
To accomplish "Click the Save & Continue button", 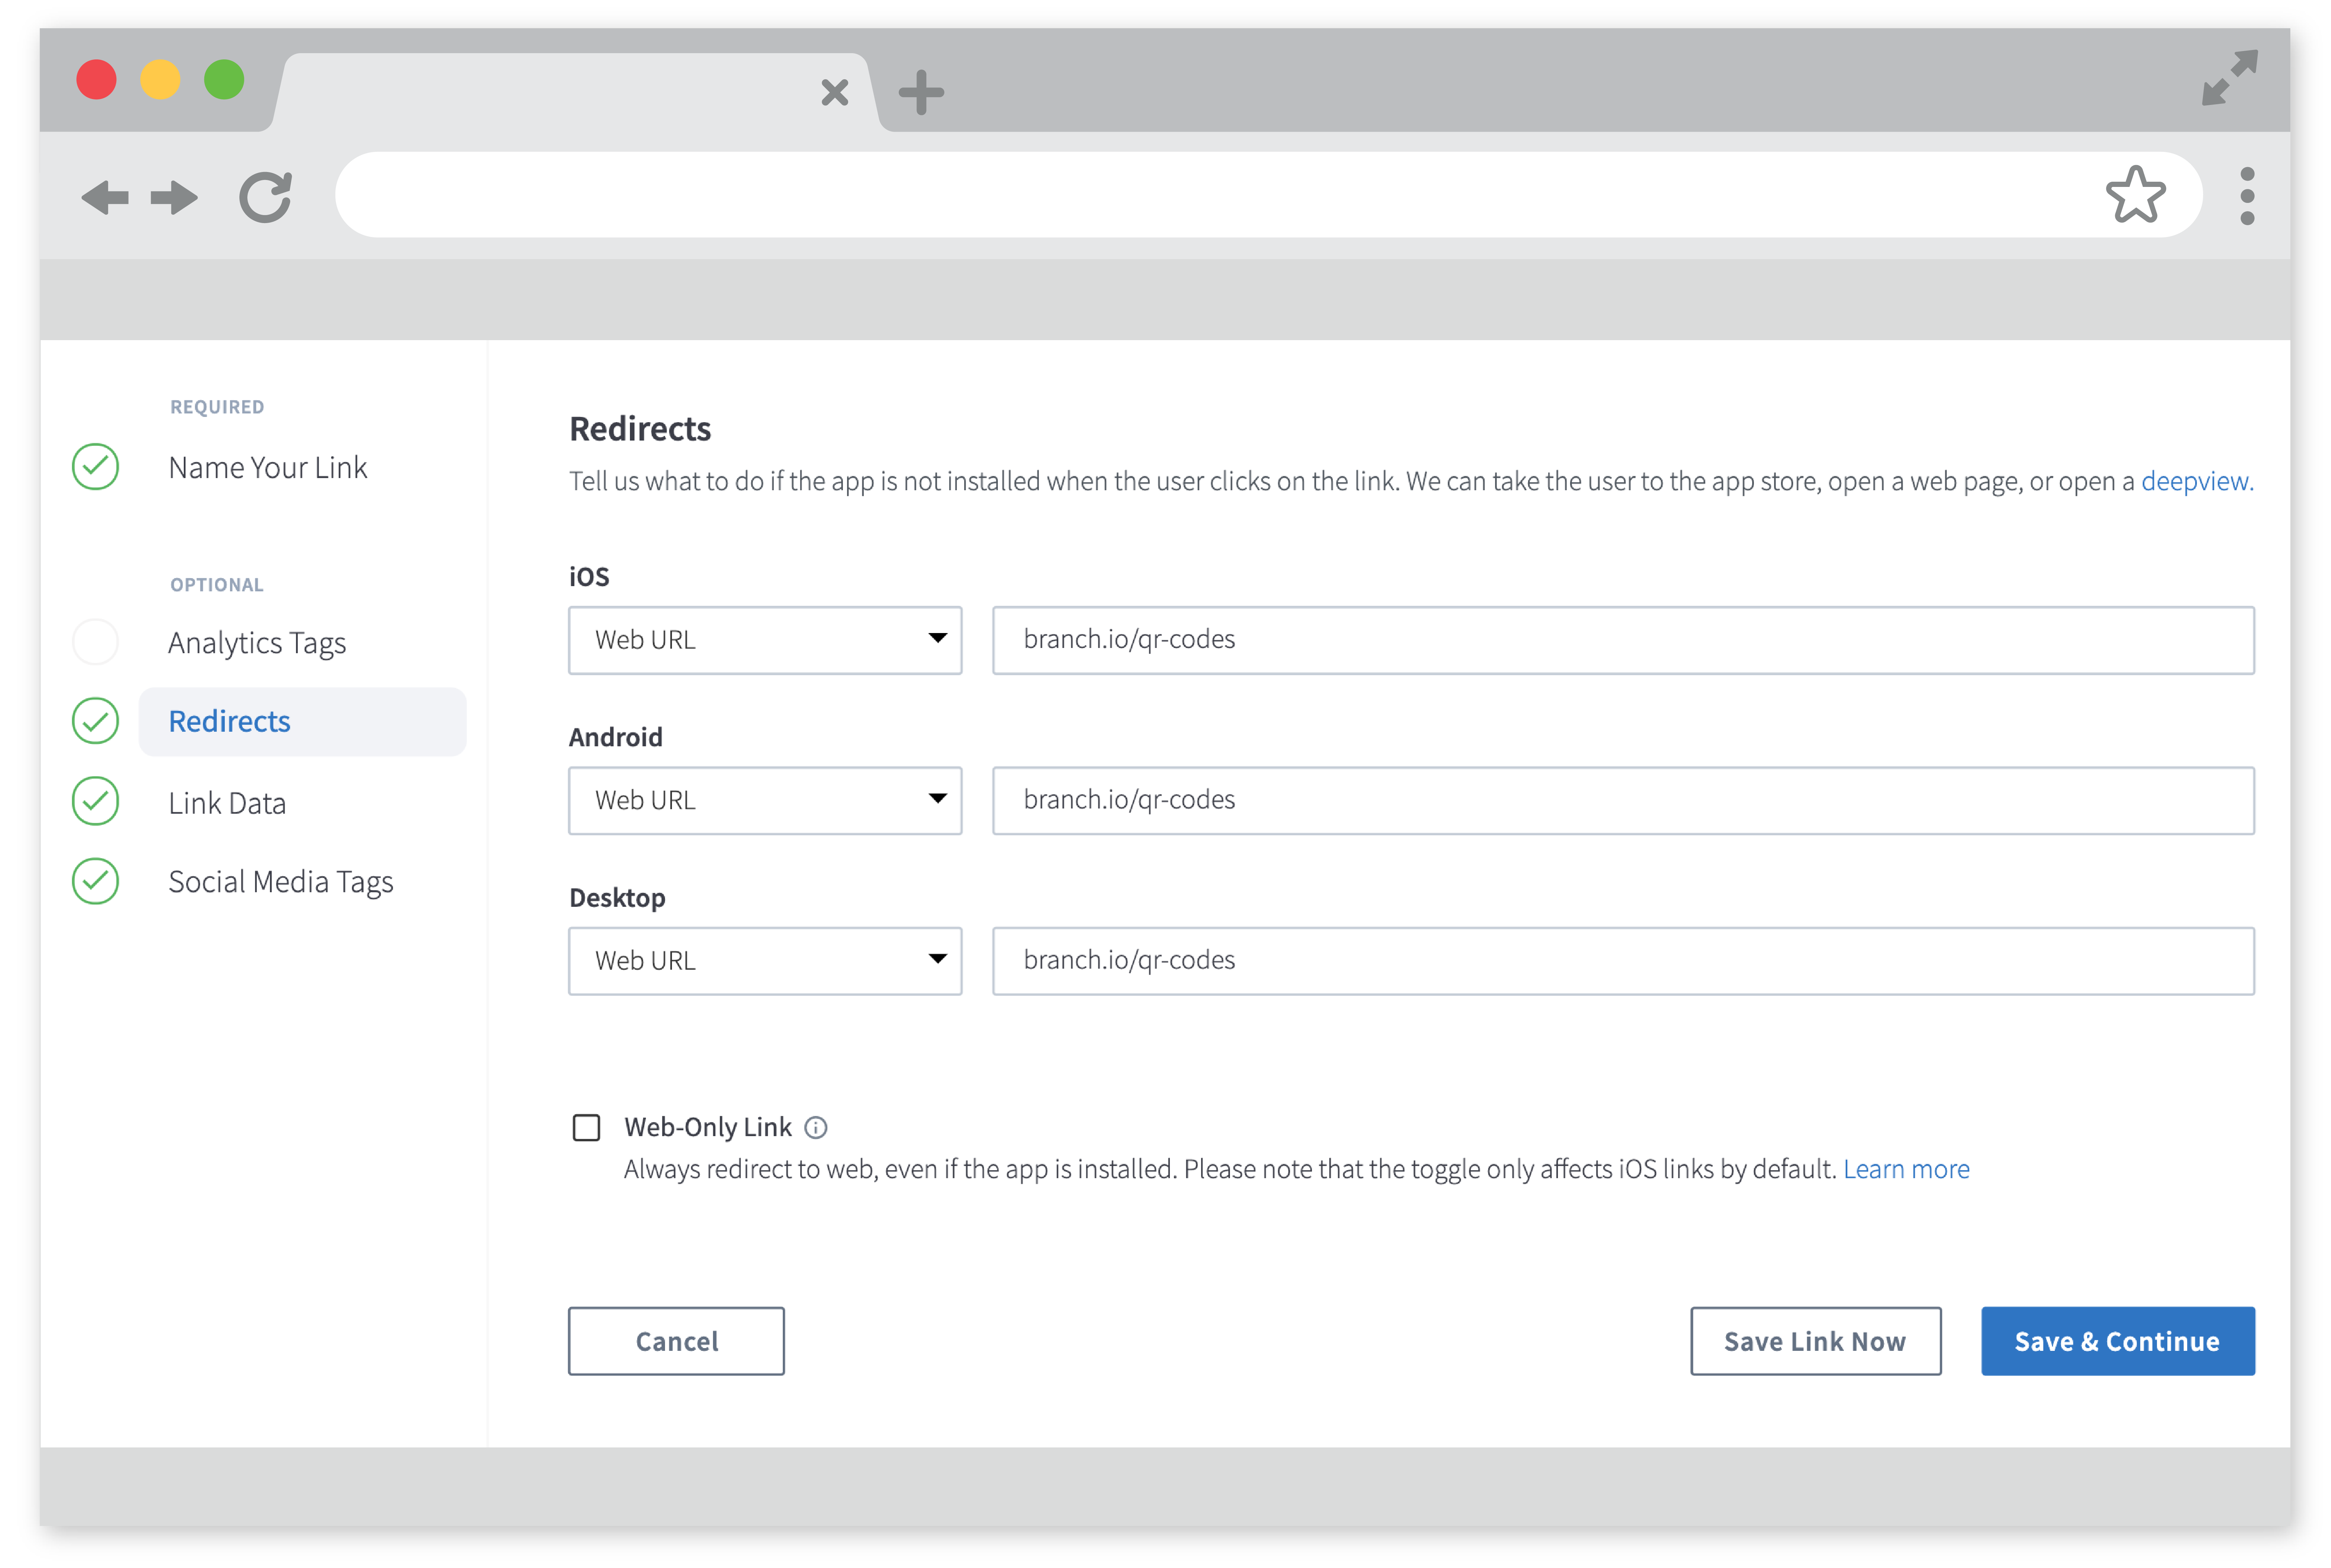I will point(2117,1341).
